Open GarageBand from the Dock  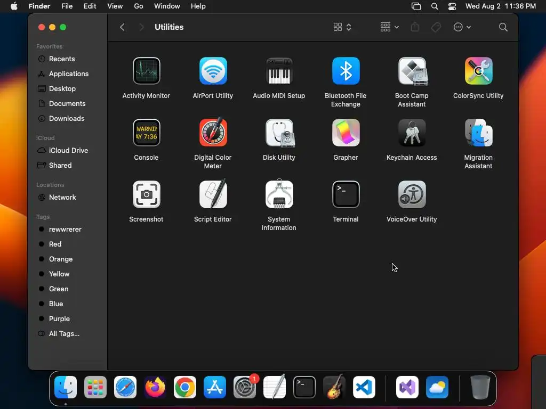tap(334, 387)
